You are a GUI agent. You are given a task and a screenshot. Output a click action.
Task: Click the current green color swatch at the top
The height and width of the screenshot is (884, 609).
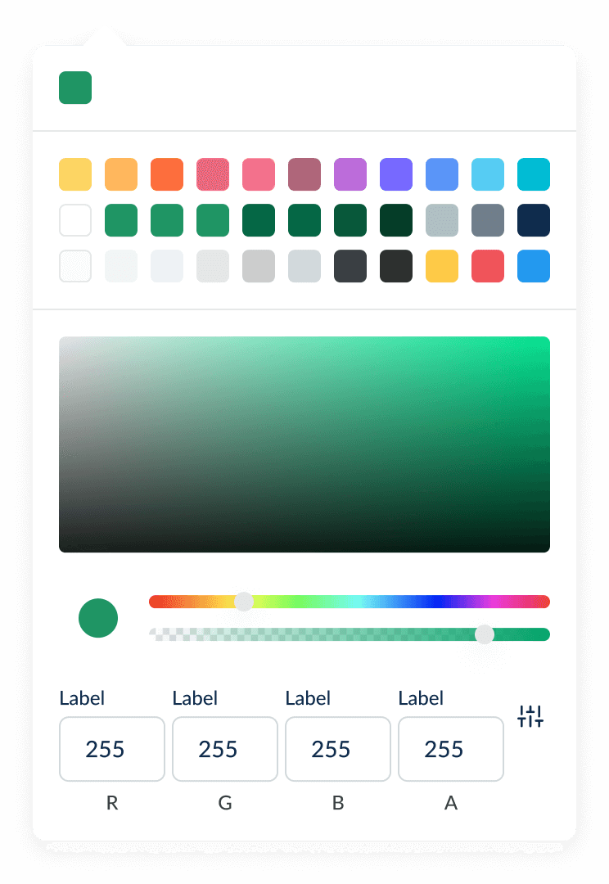tap(75, 88)
